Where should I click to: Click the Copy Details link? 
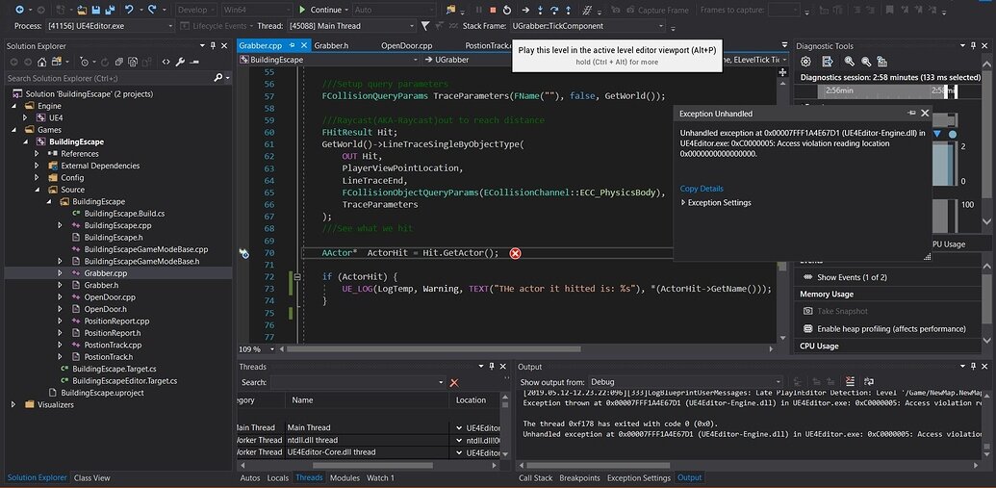[702, 189]
